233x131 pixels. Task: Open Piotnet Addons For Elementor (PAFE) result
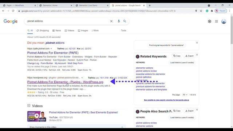53,53
